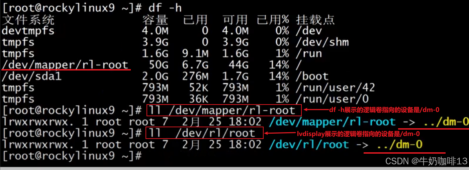Click the 'll /dev/mapper/rl-root' command
Screen dimensions: 469x170
click(224, 110)
